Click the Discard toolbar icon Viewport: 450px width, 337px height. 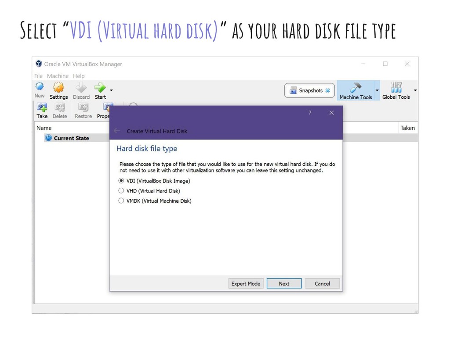click(x=81, y=87)
